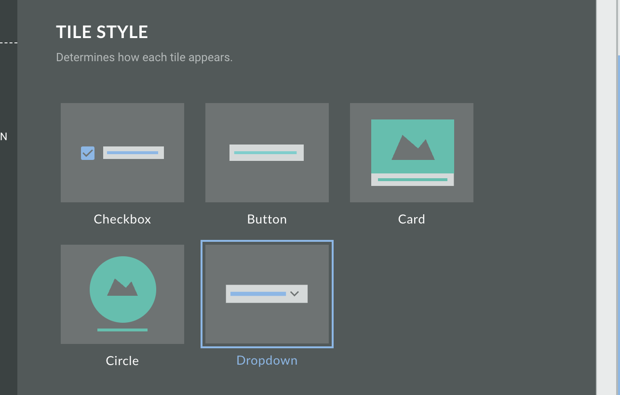Click the mountain icon inside the teal circle
The image size is (620, 395).
pos(122,288)
